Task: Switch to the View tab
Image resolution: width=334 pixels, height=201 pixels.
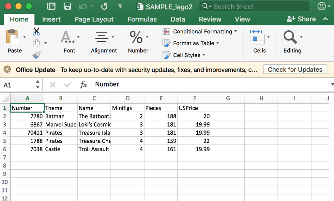Action: click(242, 19)
